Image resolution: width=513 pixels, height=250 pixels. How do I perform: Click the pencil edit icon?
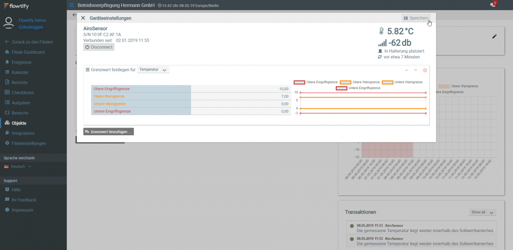coord(495,37)
